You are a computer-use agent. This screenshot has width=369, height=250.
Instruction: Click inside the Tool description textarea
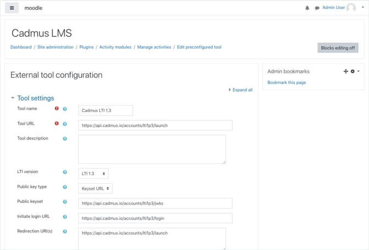[x=152, y=150]
